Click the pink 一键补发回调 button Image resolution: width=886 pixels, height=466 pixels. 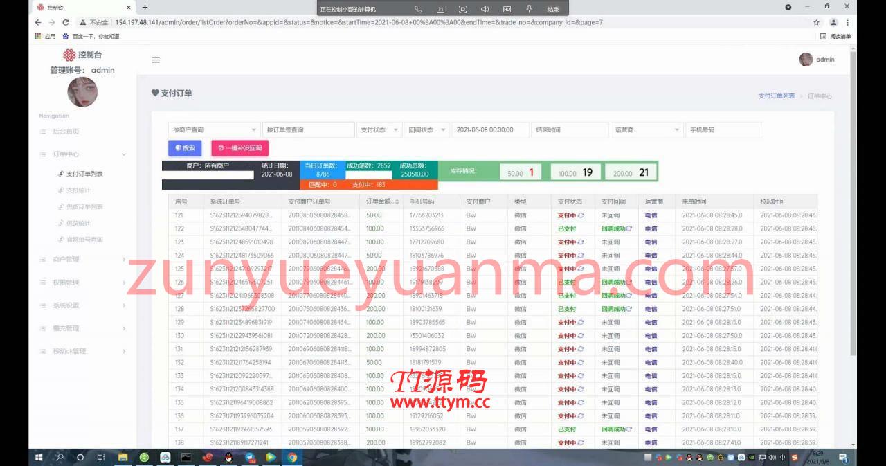[x=239, y=148]
